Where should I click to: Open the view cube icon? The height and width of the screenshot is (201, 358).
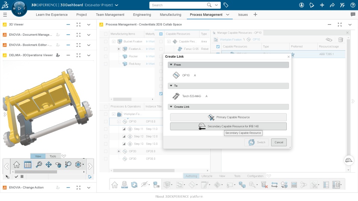pyautogui.click(x=78, y=165)
